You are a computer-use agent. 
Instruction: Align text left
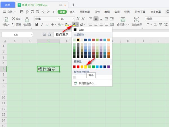(x=90, y=25)
